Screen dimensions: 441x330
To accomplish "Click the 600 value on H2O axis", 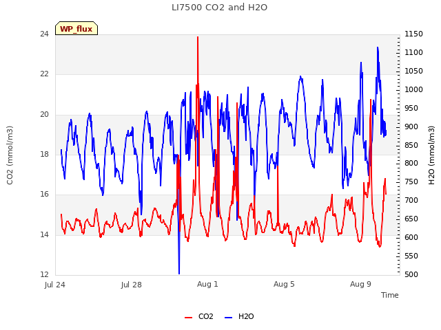I will pyautogui.click(x=411, y=237).
